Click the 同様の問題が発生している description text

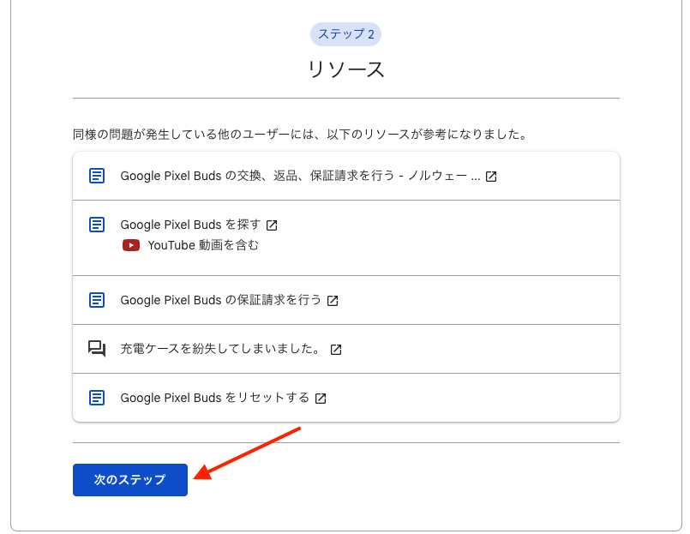click(300, 135)
